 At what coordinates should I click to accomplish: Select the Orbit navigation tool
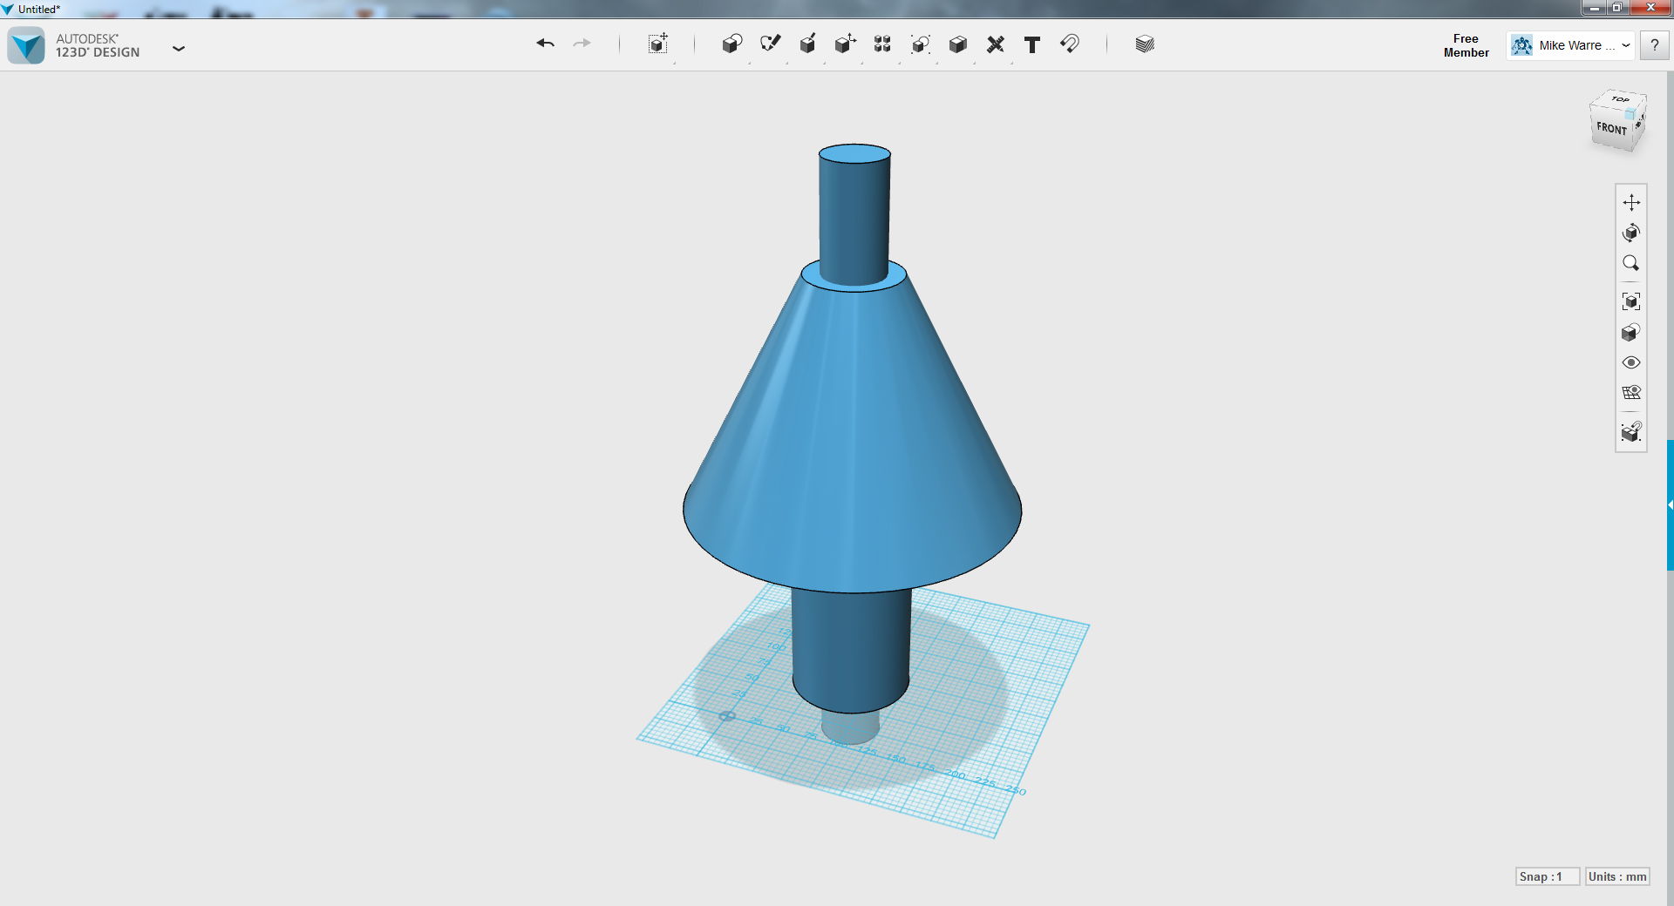[1631, 233]
